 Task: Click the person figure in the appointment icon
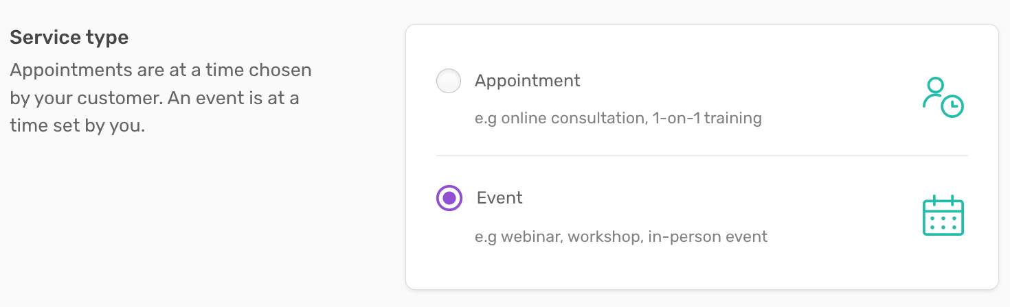934,93
